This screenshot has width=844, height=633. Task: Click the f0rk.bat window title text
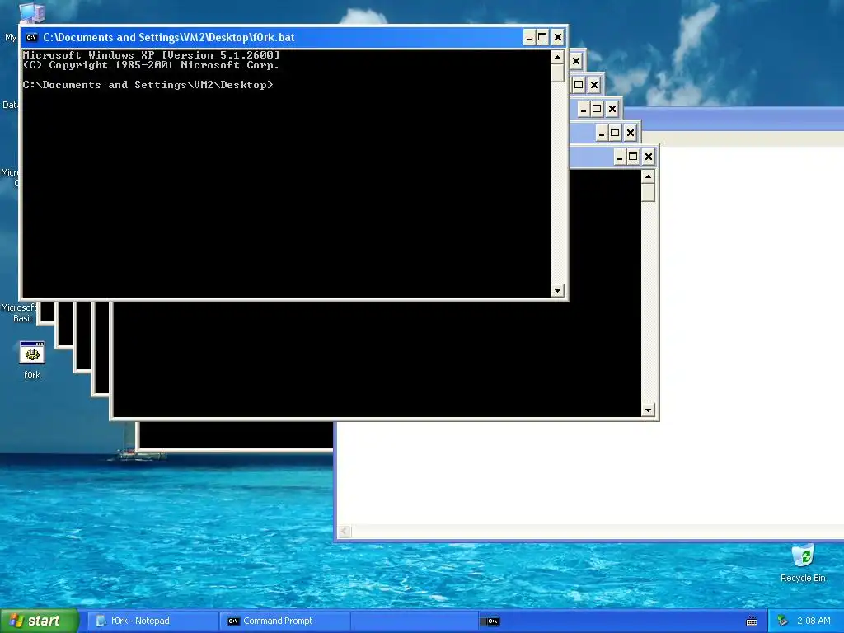(x=169, y=37)
